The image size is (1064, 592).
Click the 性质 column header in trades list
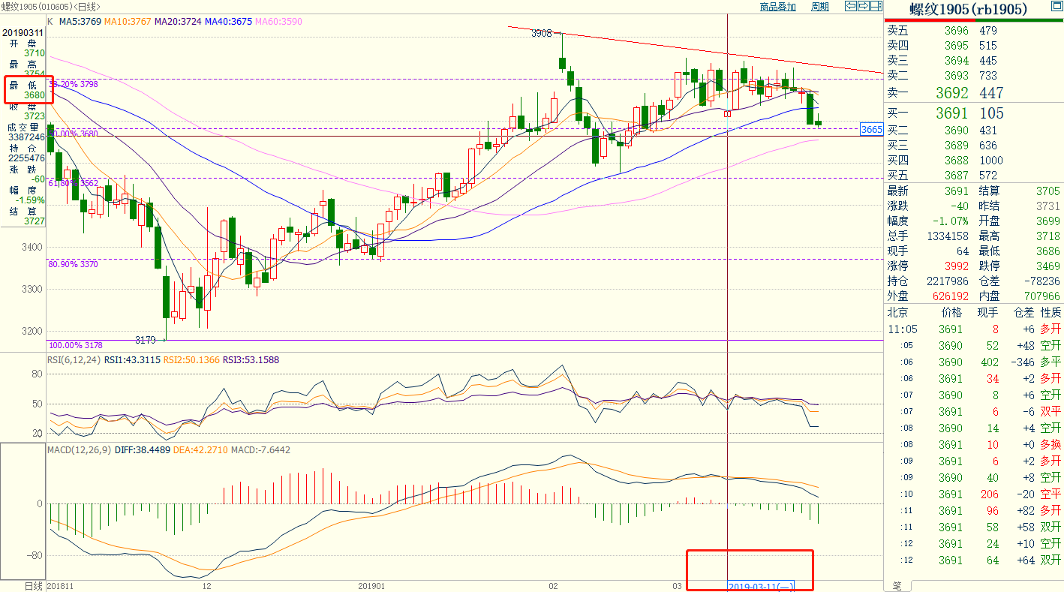tap(1051, 312)
